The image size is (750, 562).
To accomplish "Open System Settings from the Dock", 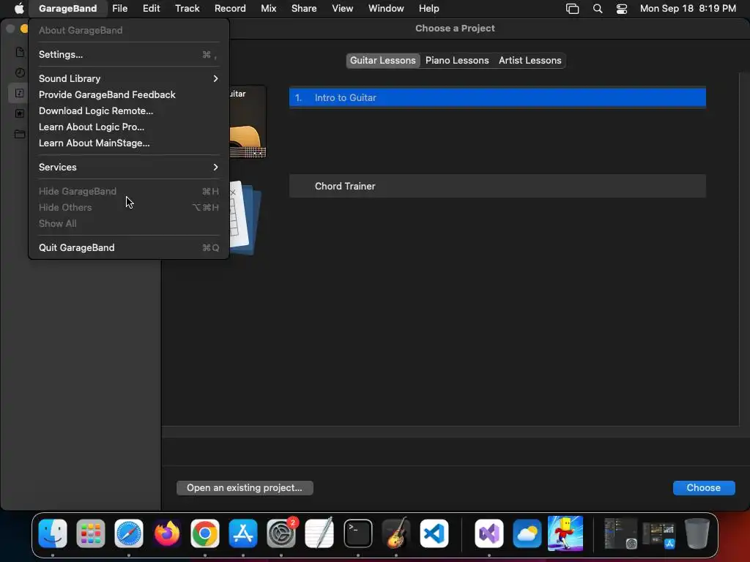I will coord(281,533).
